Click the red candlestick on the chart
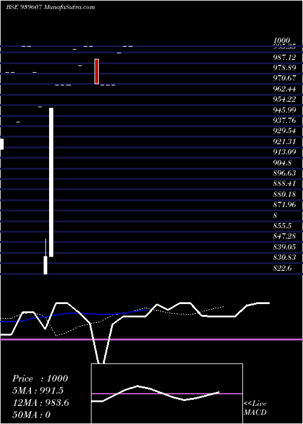The width and height of the screenshot is (303, 424). click(96, 71)
